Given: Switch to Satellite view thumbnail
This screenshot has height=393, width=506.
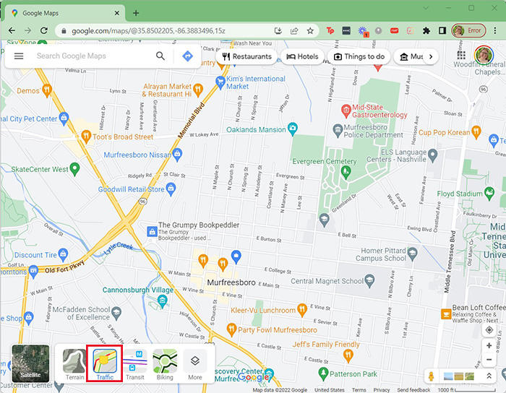Looking at the screenshot, I should [30, 363].
